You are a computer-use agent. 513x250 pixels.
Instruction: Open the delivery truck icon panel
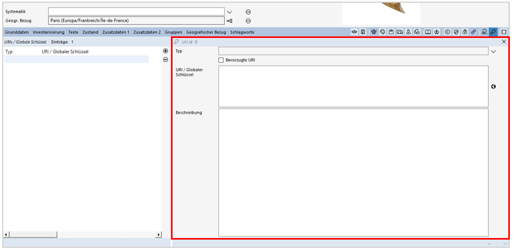(x=399, y=32)
